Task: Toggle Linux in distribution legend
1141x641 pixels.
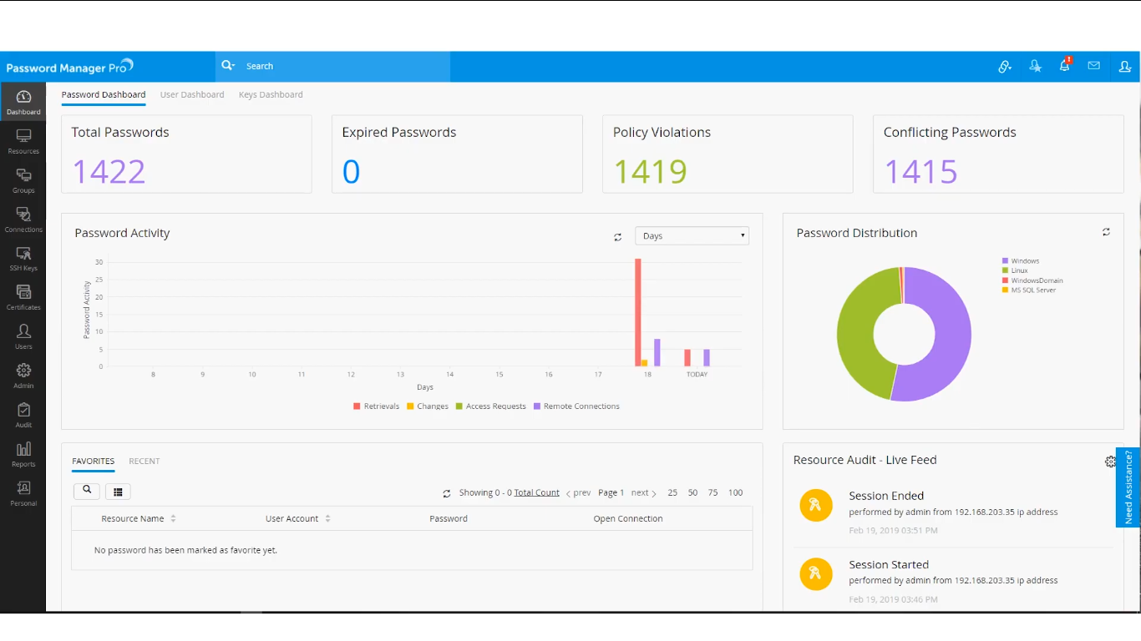Action: coord(1015,270)
